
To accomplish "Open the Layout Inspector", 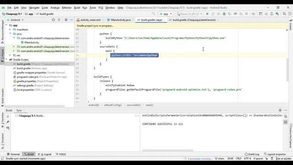I will coord(275,154).
